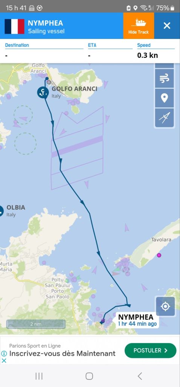Select the magenta vessel dot near Tavolara
180x387 pixels.
tap(159, 255)
